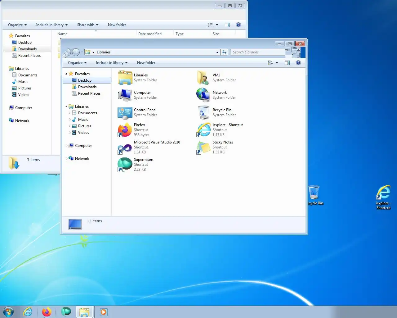Screen dimensions: 397x318
Task: Select Recent Places in back window sidebar
Action: (x=27, y=56)
